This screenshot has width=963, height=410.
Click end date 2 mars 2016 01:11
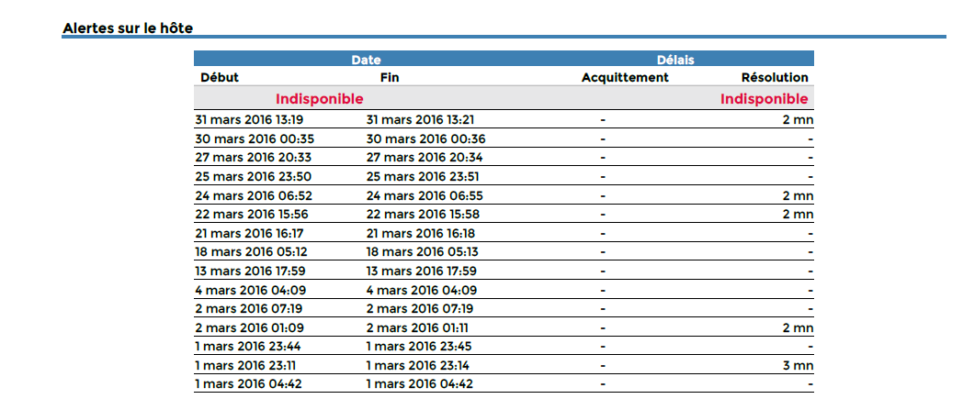418,327
